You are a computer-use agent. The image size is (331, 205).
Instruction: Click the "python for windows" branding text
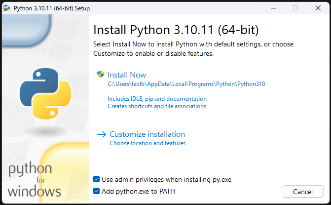[35, 180]
